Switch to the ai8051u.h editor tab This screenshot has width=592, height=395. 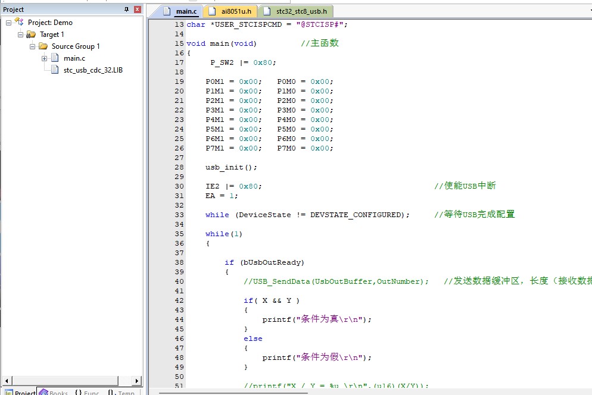(x=230, y=11)
